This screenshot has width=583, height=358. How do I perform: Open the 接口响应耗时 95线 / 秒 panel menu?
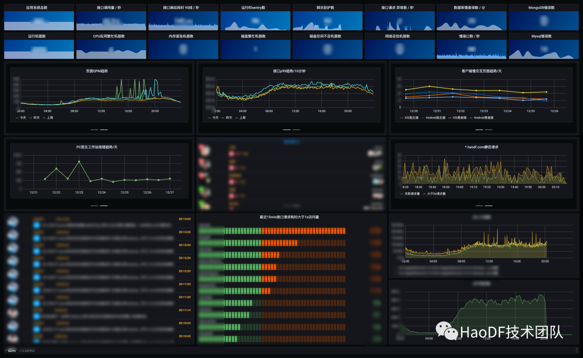point(181,8)
